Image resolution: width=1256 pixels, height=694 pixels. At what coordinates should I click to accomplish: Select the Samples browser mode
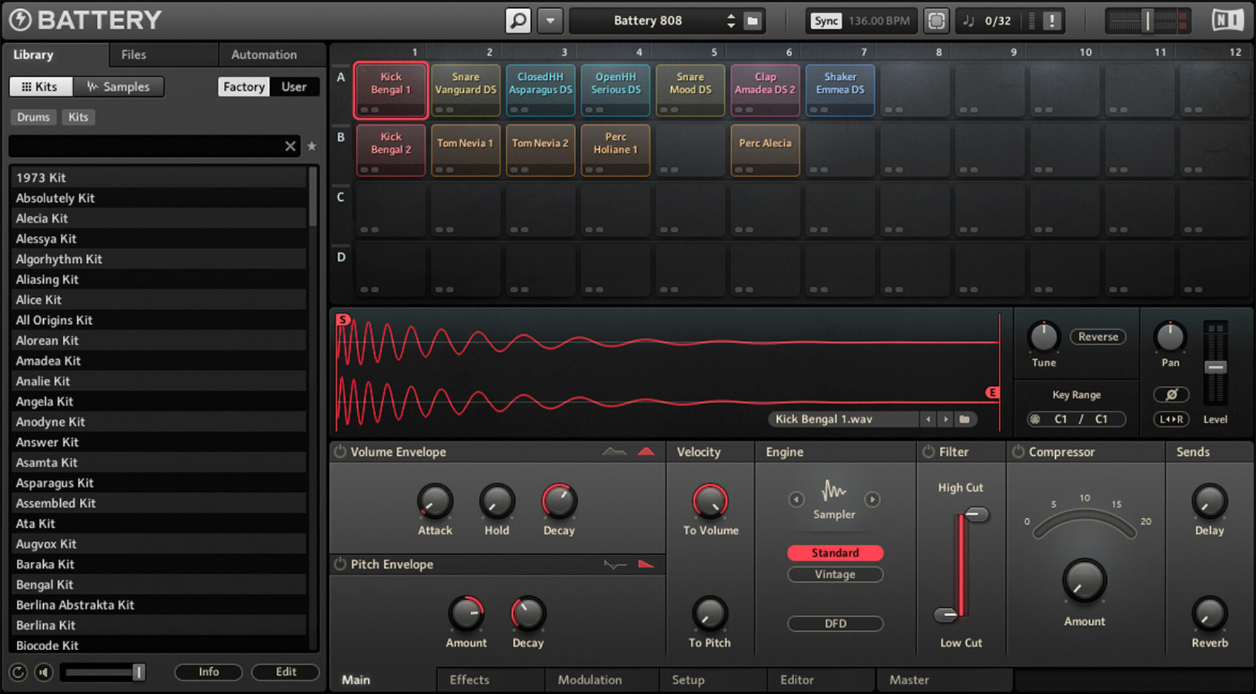tap(118, 86)
